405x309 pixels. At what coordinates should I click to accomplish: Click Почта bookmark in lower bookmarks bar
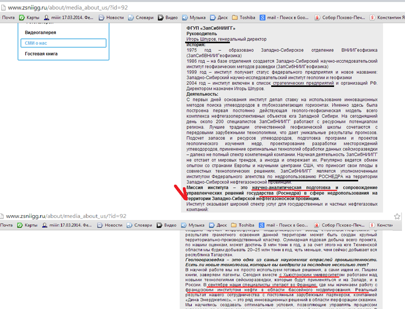coord(7,225)
